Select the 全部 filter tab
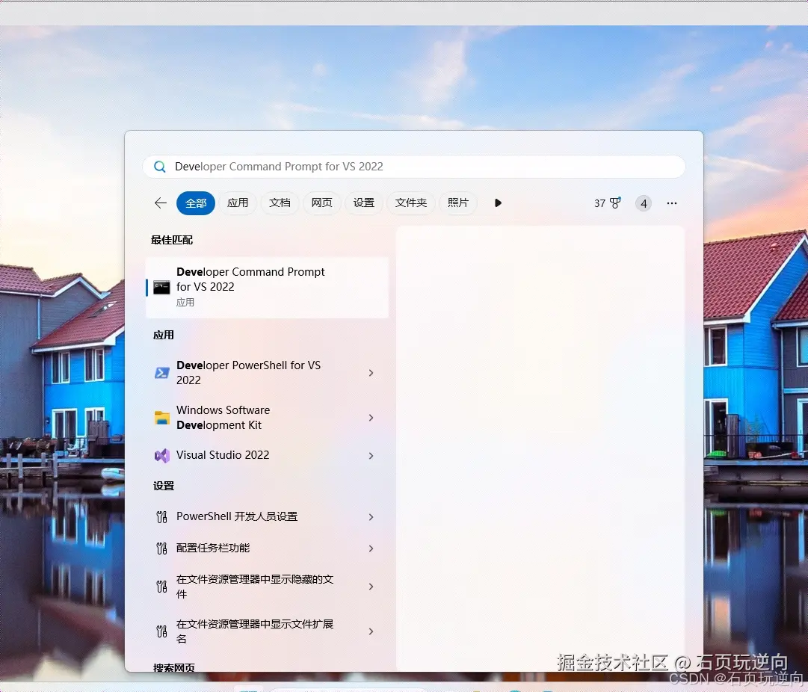 [x=196, y=203]
